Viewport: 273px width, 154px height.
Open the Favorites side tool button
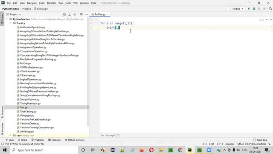point(2,129)
